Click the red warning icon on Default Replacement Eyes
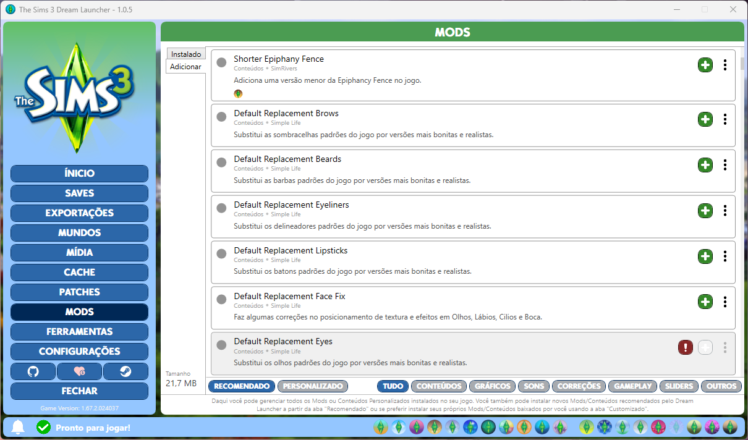Screen dimensions: 748x440 tap(685, 347)
